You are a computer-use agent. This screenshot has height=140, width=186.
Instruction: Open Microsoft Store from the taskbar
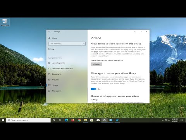(x=92, y=120)
